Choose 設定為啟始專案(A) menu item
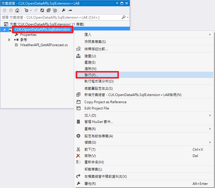 click(144, 136)
